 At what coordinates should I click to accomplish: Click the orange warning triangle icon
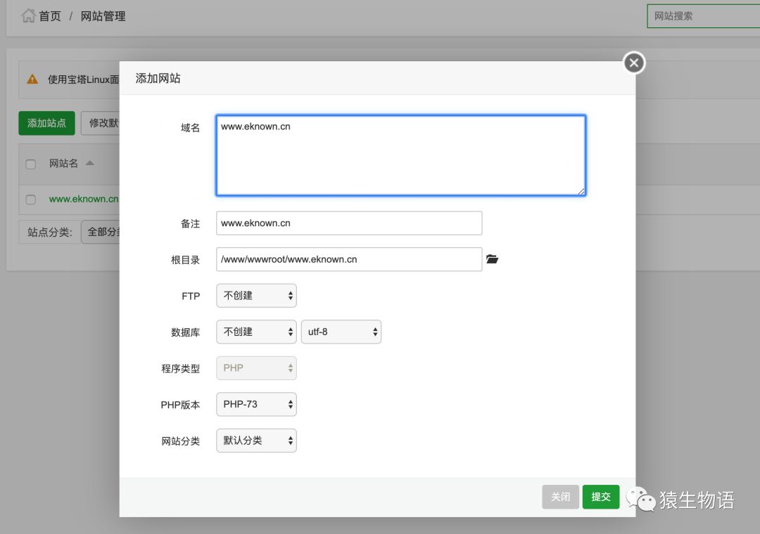(x=32, y=79)
